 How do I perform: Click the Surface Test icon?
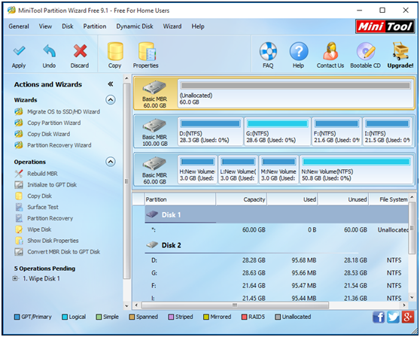coord(19,207)
